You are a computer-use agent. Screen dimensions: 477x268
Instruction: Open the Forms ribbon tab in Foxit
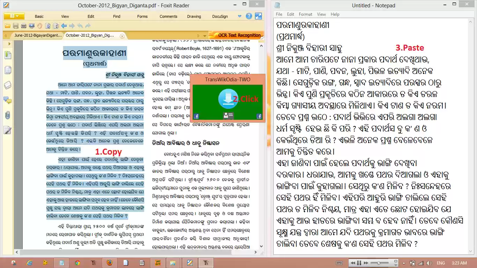142,16
